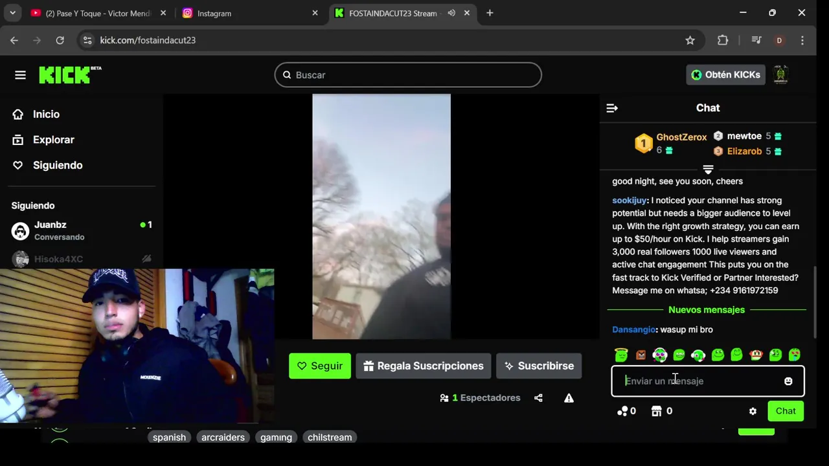Click the Kick logo
Screen dimensions: 829x466
70,75
